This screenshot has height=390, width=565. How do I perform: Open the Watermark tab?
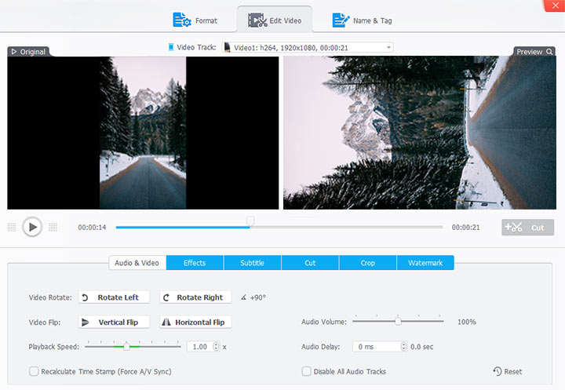(x=425, y=263)
